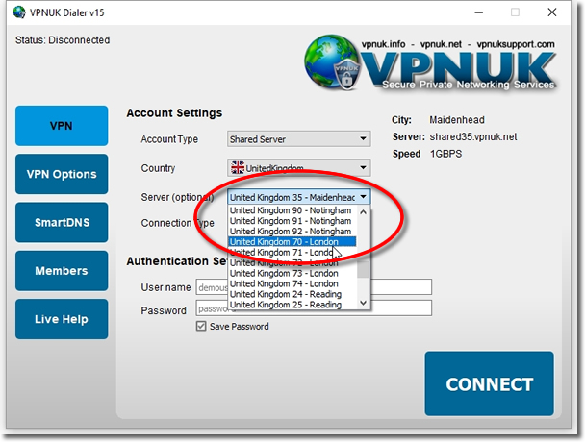Click the shared35.vpnuk.net server text
The image size is (585, 442).
[473, 136]
